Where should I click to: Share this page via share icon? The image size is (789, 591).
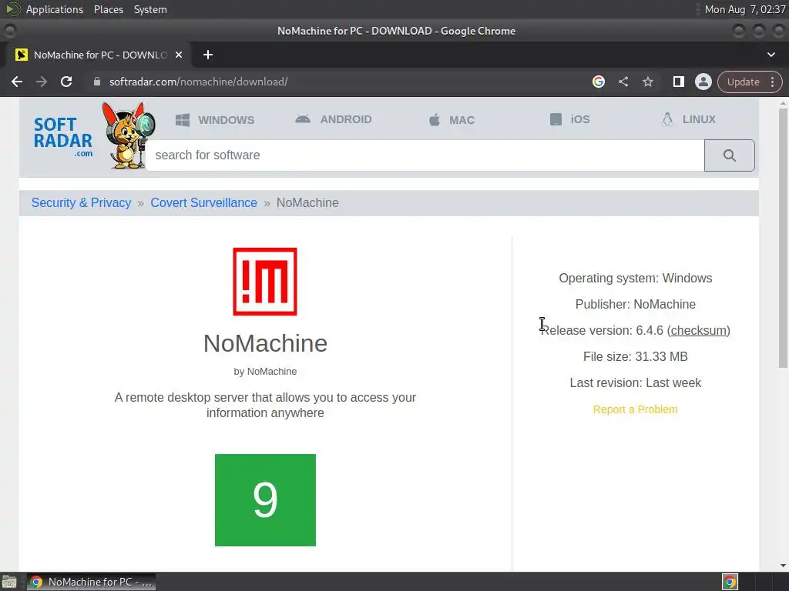click(623, 82)
